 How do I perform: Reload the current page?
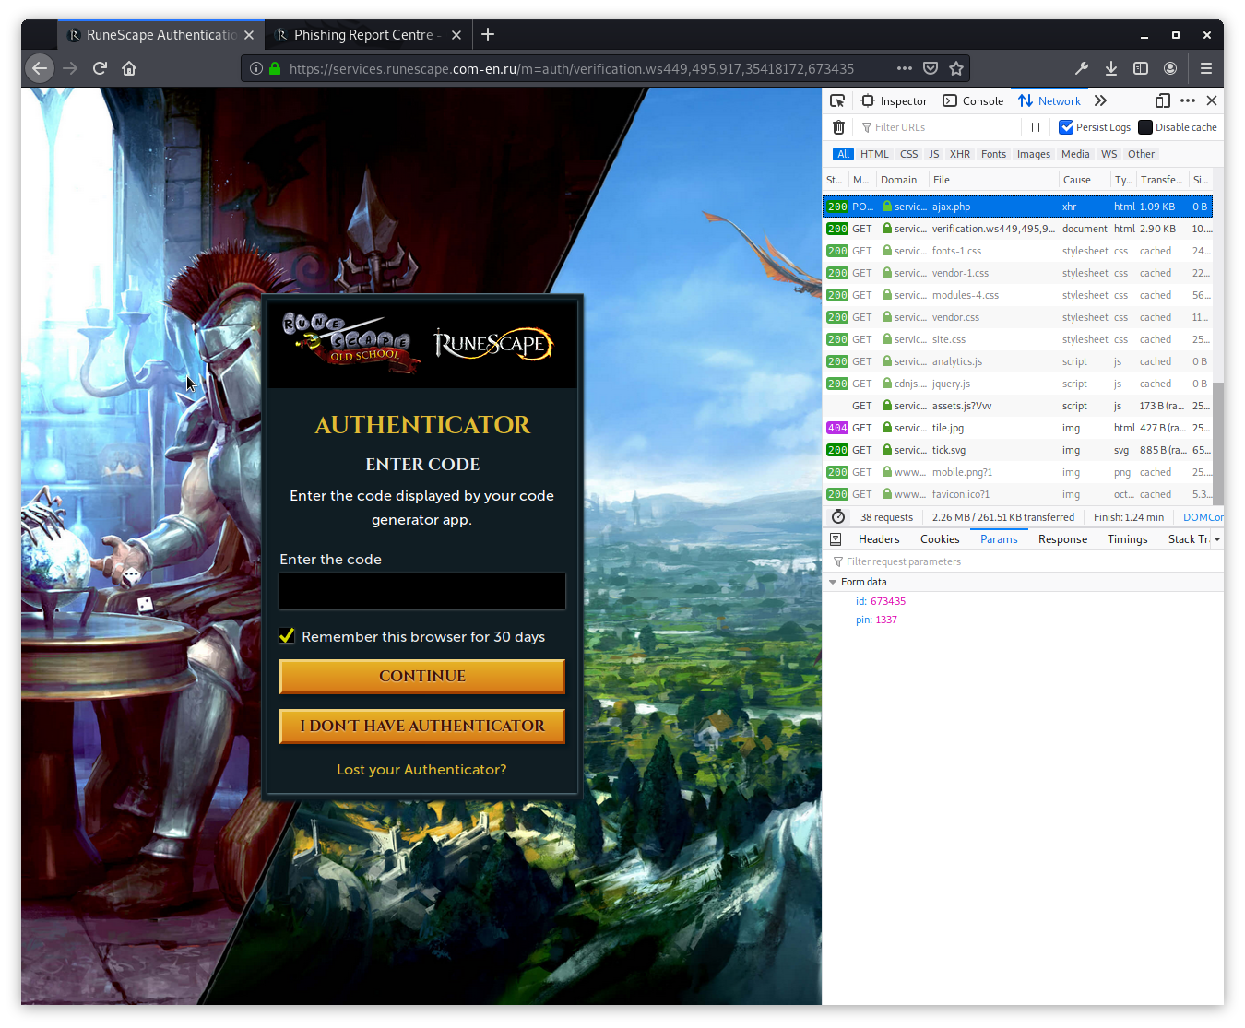pos(100,68)
